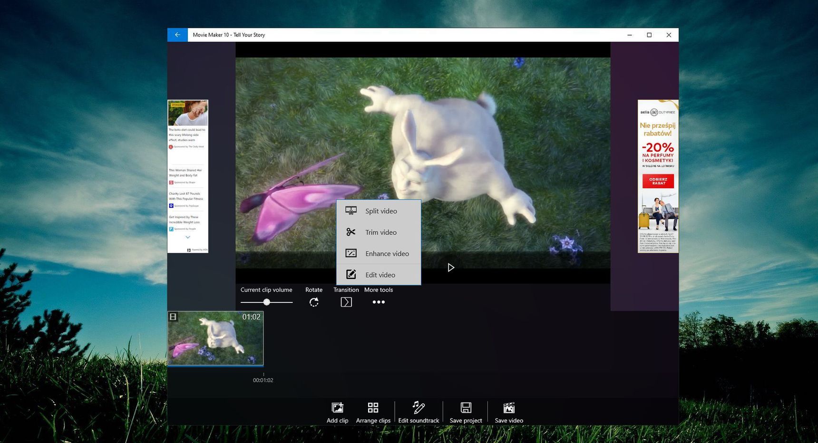Click the Edit video pencil icon
This screenshot has height=443, width=818.
coord(351,274)
